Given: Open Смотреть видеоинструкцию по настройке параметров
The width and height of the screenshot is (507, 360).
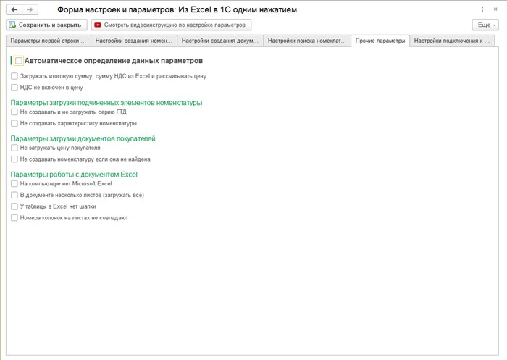Looking at the screenshot, I should pos(171,25).
